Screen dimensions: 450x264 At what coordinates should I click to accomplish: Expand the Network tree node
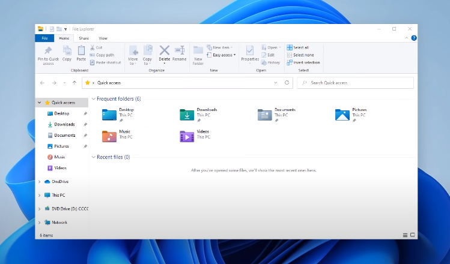39,223
